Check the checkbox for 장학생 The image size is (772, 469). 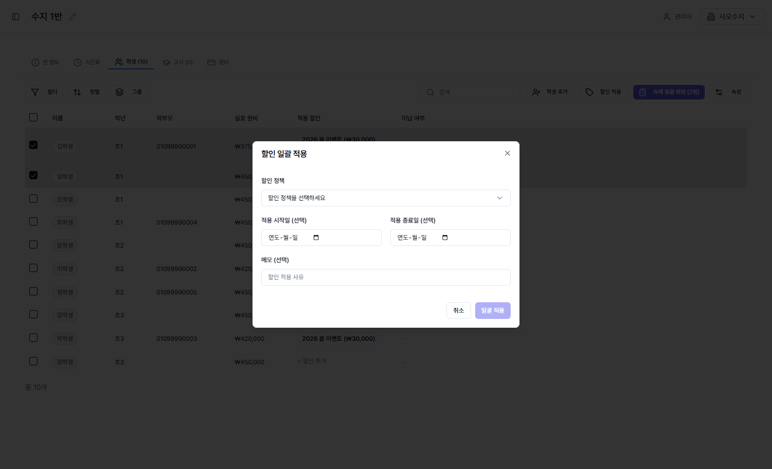tap(33, 361)
